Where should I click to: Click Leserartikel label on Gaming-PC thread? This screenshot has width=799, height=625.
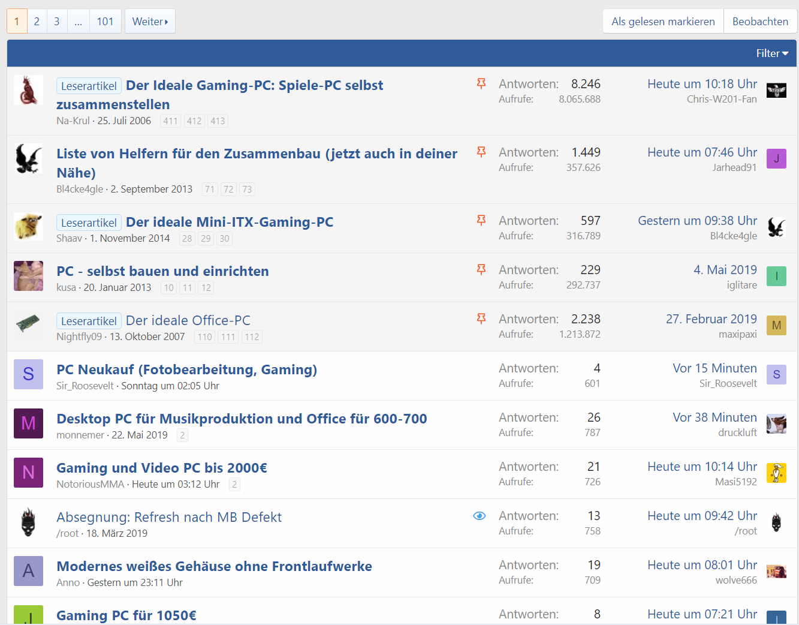[x=89, y=86]
